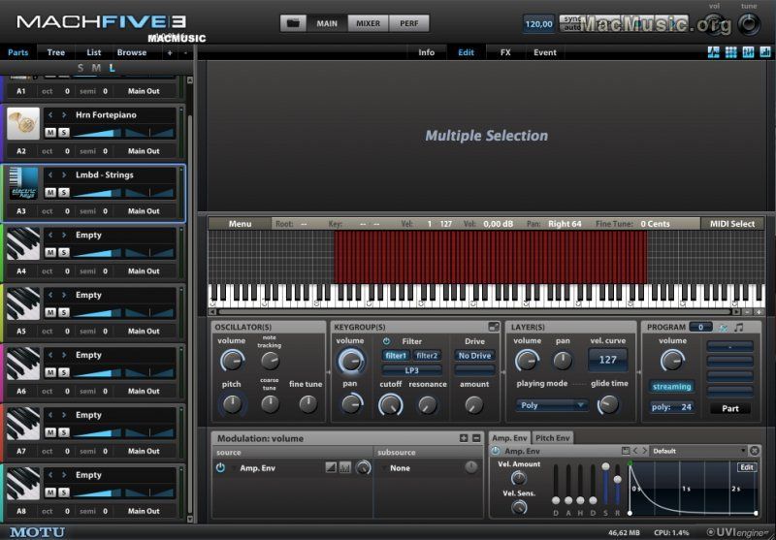Screen dimensions: 776x540
Task: Click the bars icon on Amp. Env source
Action: [x=345, y=467]
